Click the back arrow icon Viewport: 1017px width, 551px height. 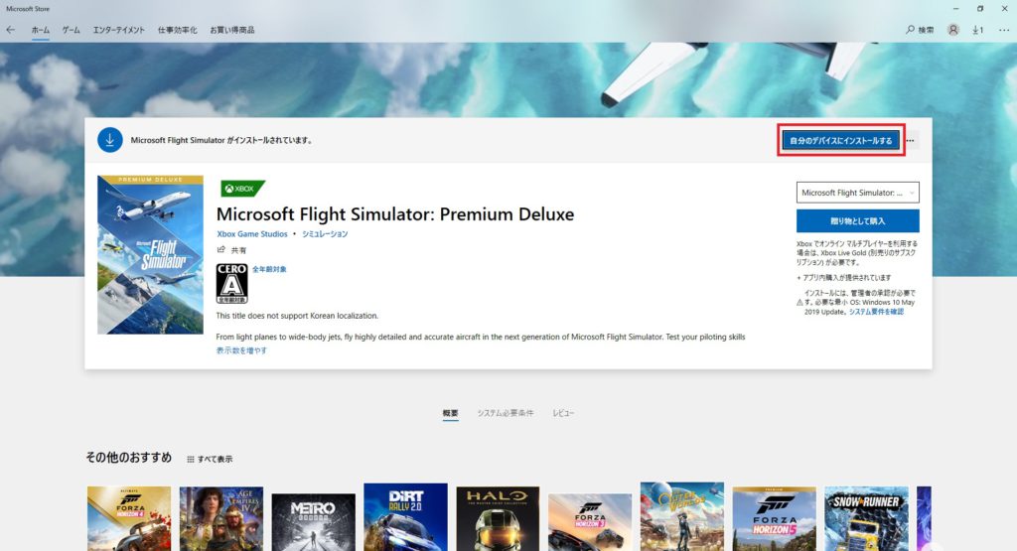10,30
